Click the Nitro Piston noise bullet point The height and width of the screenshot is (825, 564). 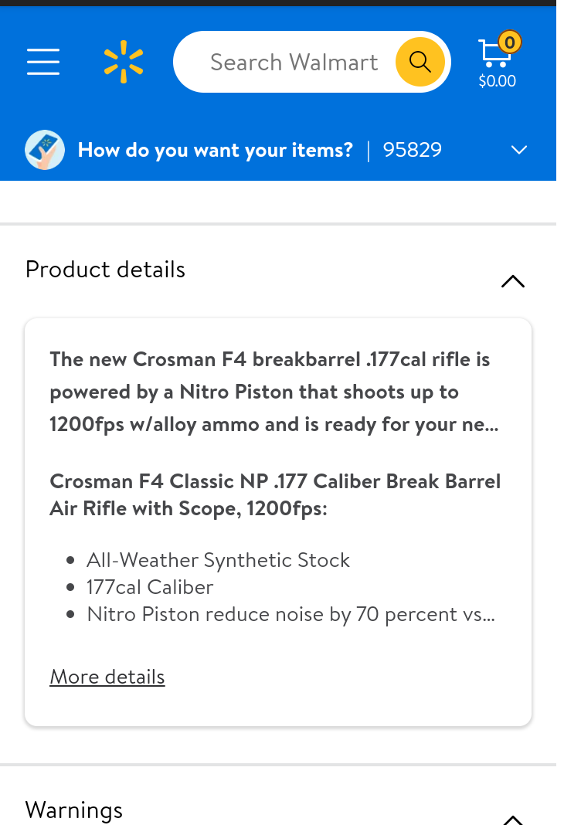coord(291,615)
